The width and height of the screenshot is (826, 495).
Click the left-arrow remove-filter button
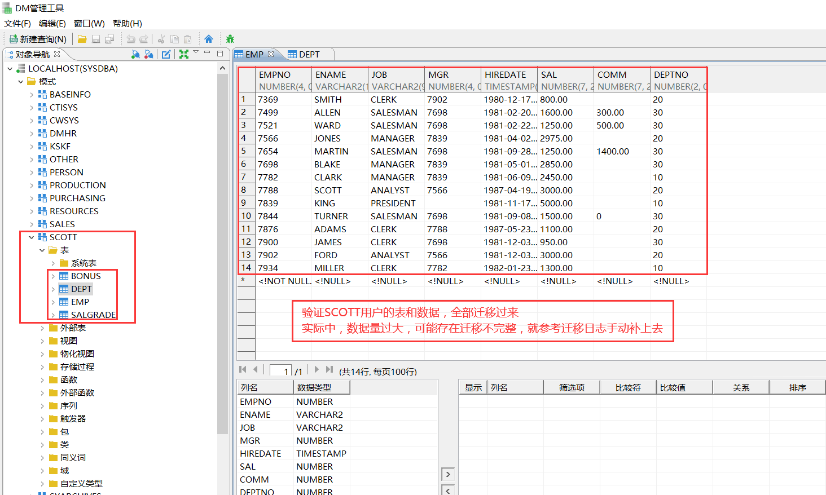[x=448, y=490]
